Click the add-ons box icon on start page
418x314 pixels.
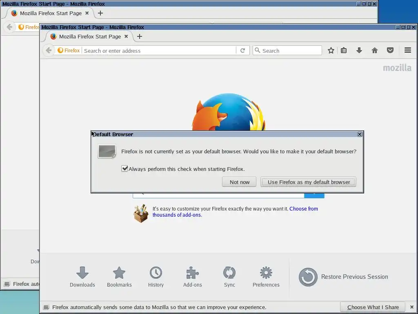(141, 213)
